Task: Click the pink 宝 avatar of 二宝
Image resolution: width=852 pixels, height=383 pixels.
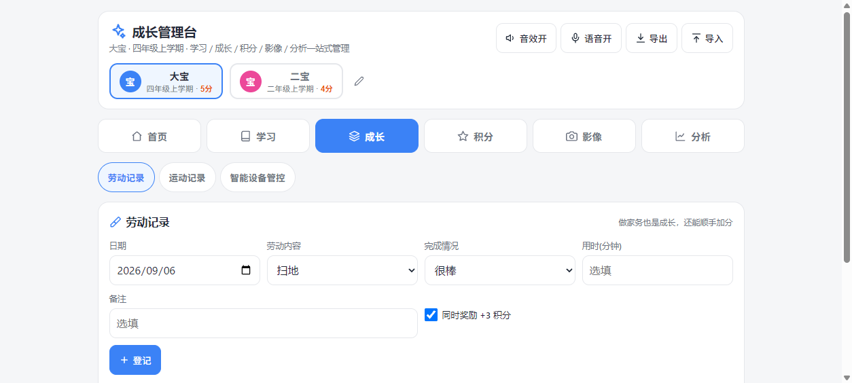Action: [251, 81]
